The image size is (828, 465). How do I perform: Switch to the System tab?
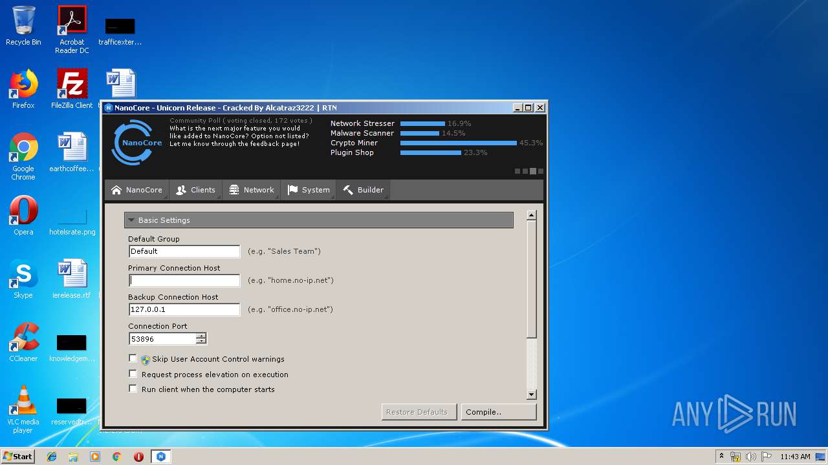pos(309,190)
